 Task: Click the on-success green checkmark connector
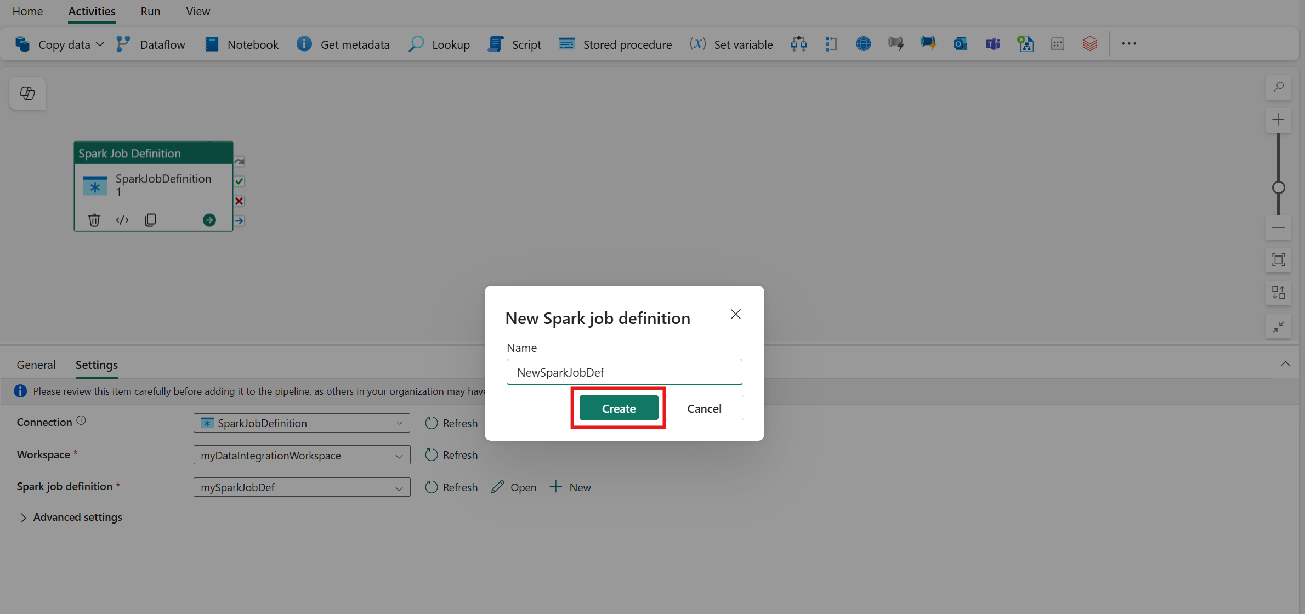click(240, 181)
